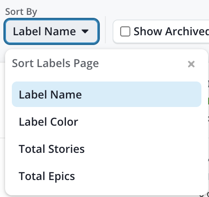The image size is (209, 197).
Task: Click the Sort Labels Page heading
Action: (x=55, y=63)
